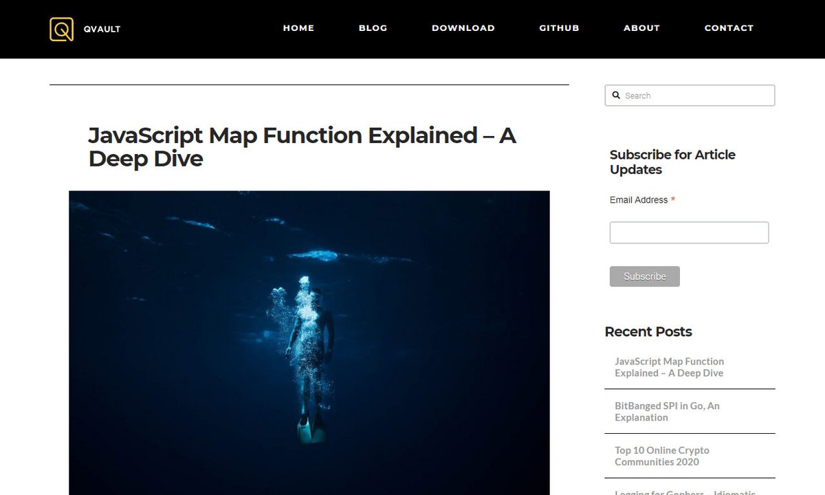Open the Download menu link
The height and width of the screenshot is (495, 825).
tap(463, 28)
